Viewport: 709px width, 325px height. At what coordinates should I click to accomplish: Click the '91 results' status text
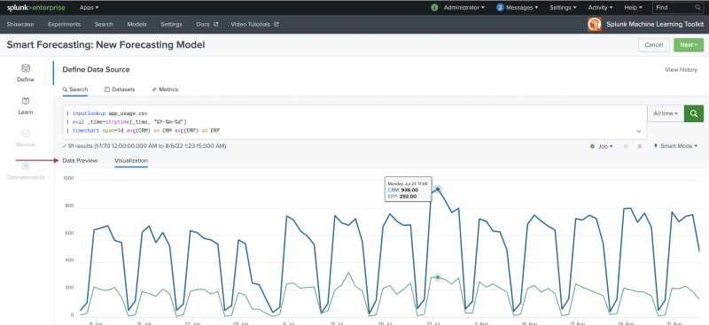(144, 146)
